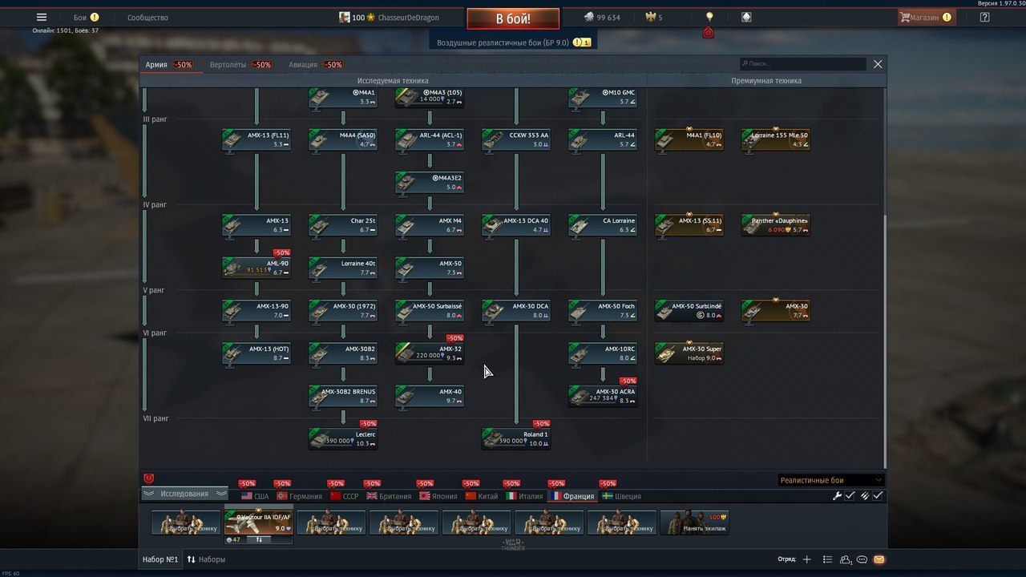Select the AMX-32 tank card
The width and height of the screenshot is (1026, 577).
pos(430,353)
